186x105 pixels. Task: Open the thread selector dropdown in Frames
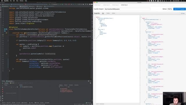[x=8, y=87]
